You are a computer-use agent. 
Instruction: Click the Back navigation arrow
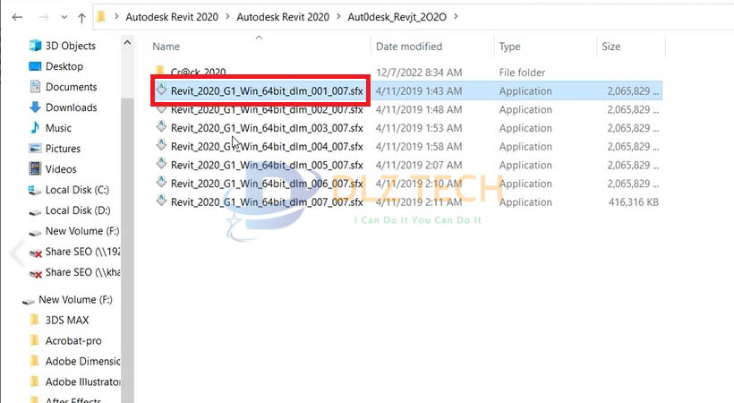tap(17, 17)
